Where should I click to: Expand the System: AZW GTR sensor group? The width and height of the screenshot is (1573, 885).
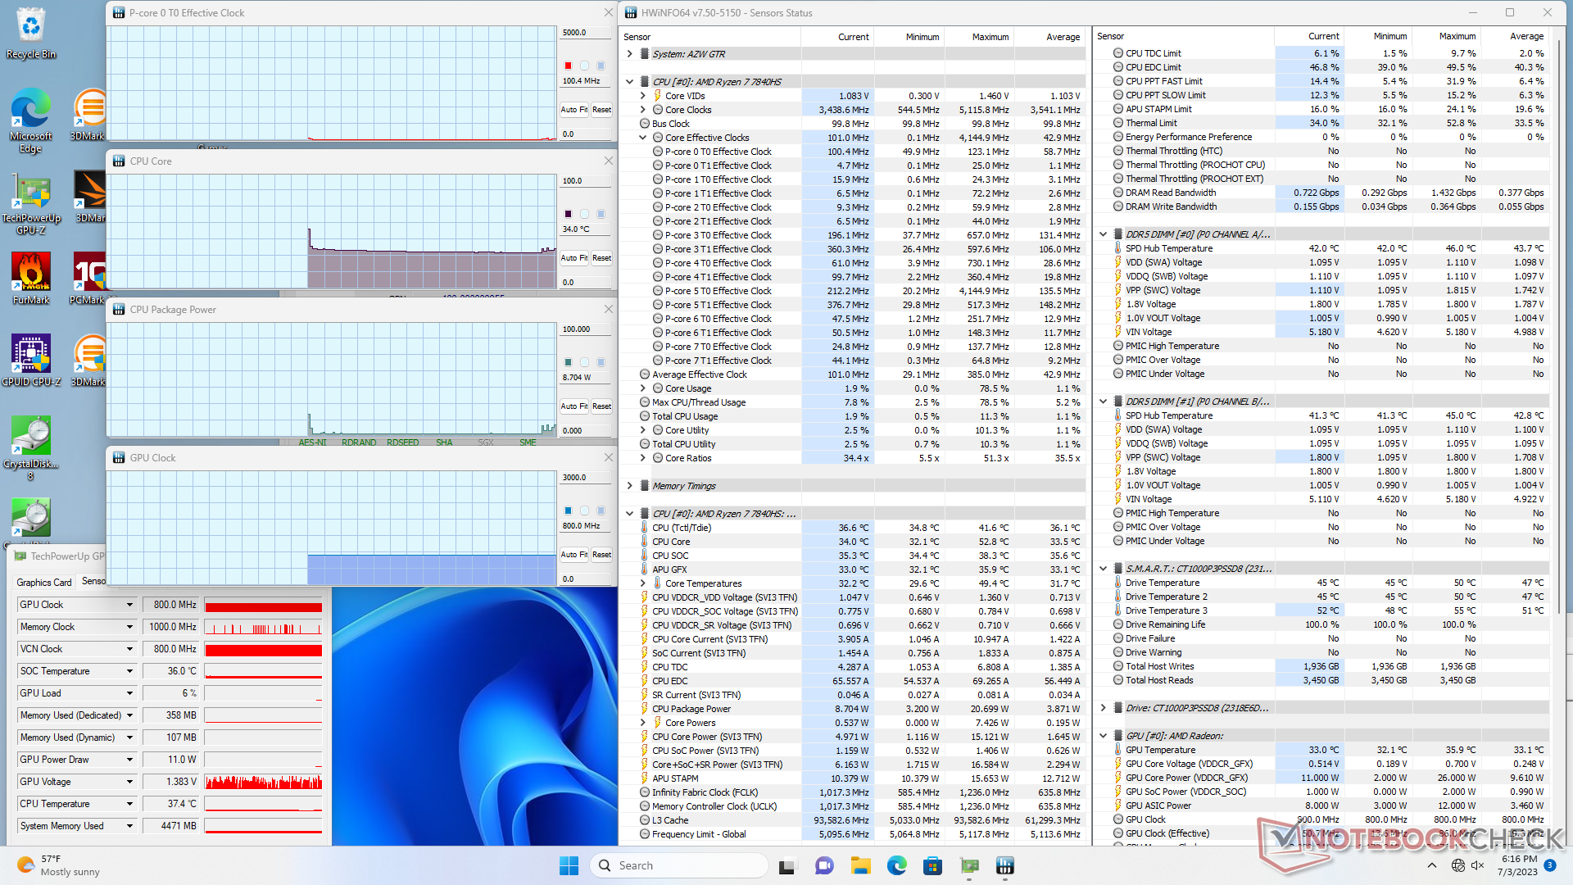coord(629,54)
